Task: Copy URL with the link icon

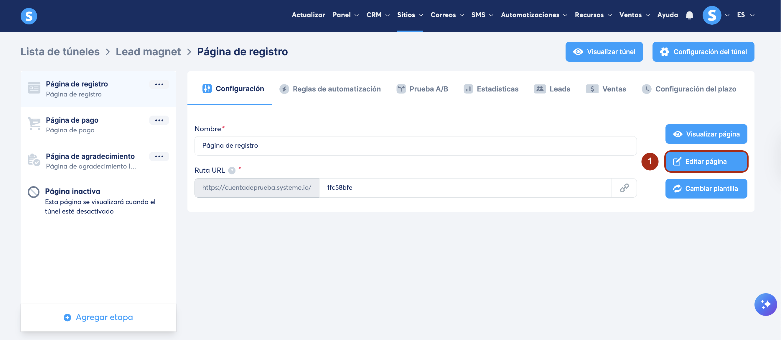Action: (624, 188)
